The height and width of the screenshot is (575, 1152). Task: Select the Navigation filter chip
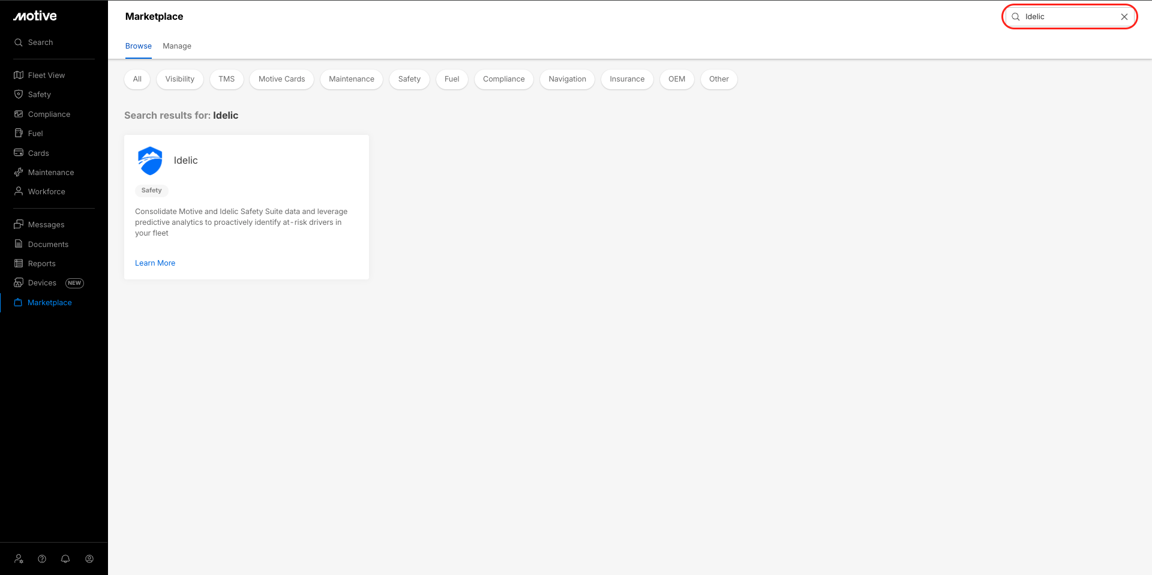click(568, 79)
